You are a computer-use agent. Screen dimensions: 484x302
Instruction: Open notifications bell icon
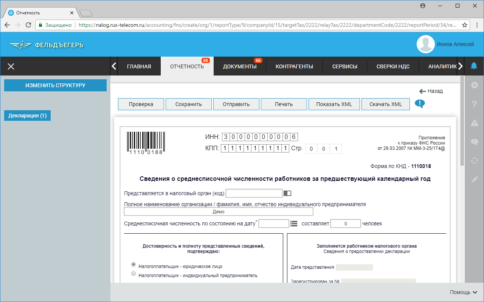(x=474, y=66)
